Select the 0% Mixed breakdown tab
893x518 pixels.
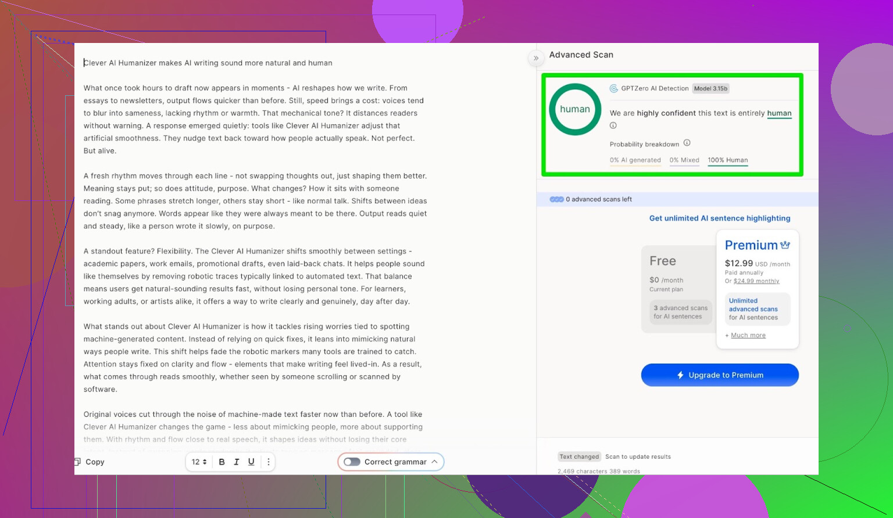coord(684,160)
